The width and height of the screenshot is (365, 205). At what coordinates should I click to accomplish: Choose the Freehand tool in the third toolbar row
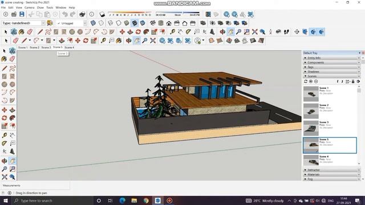click(48, 32)
